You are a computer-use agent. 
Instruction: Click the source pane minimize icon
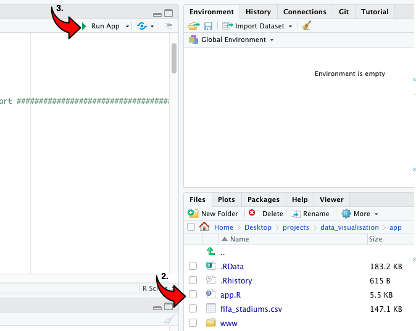coord(157,15)
